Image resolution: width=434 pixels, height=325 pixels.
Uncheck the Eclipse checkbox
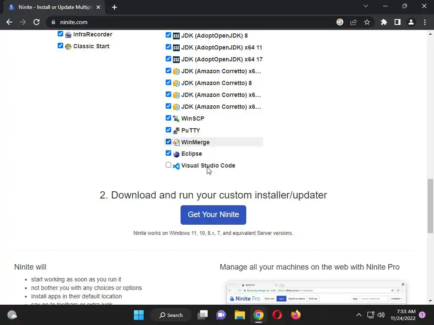tap(168, 153)
